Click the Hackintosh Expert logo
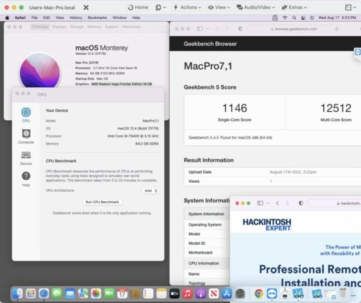This screenshot has height=303, width=361. point(267,225)
